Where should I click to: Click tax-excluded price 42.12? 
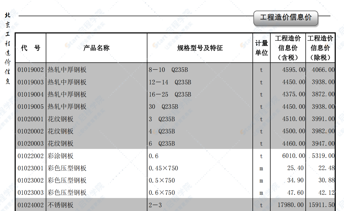coord(326,193)
